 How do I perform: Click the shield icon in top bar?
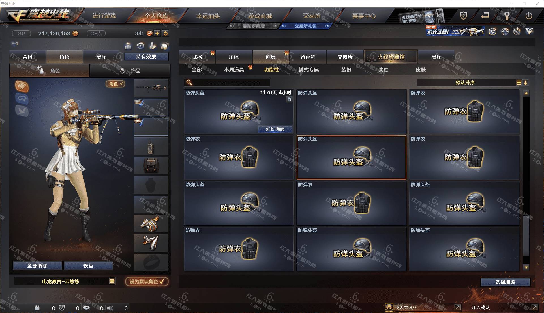tap(463, 16)
